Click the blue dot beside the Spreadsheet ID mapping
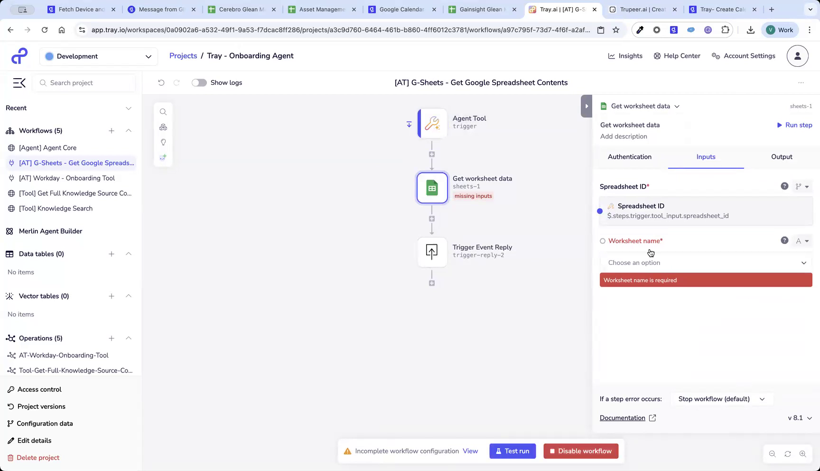Screen dimensions: 820x471 600,211
